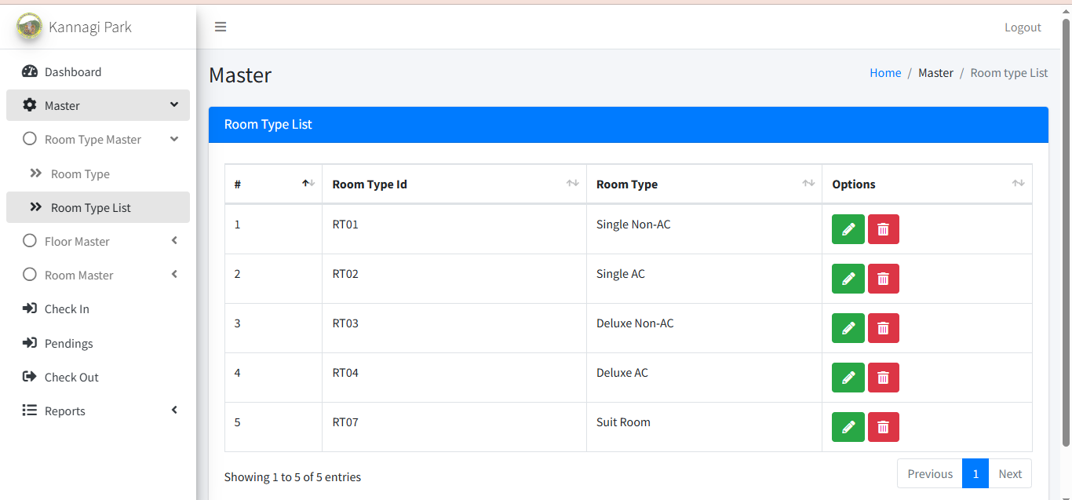This screenshot has height=500, width=1072.
Task: Open the Dashboard page
Action: tap(73, 72)
